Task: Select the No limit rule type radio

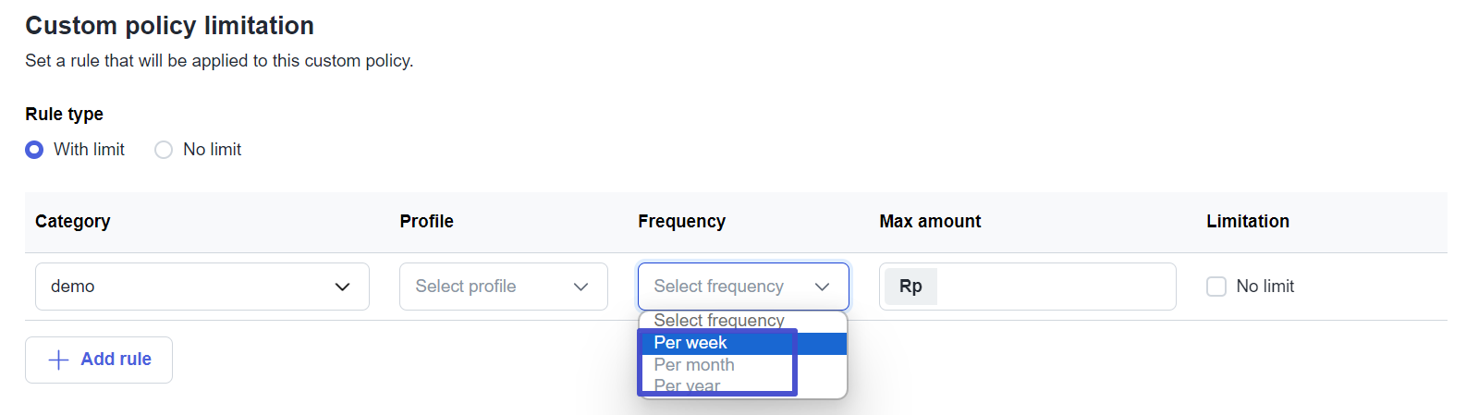Action: coord(164,150)
